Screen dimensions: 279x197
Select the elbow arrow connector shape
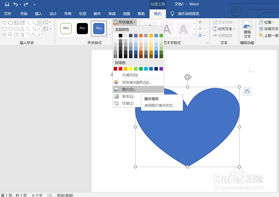tap(34, 29)
